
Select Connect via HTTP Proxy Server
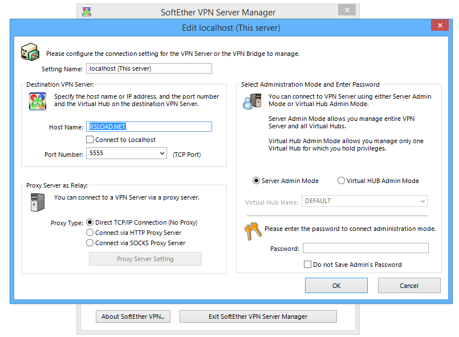[90, 233]
